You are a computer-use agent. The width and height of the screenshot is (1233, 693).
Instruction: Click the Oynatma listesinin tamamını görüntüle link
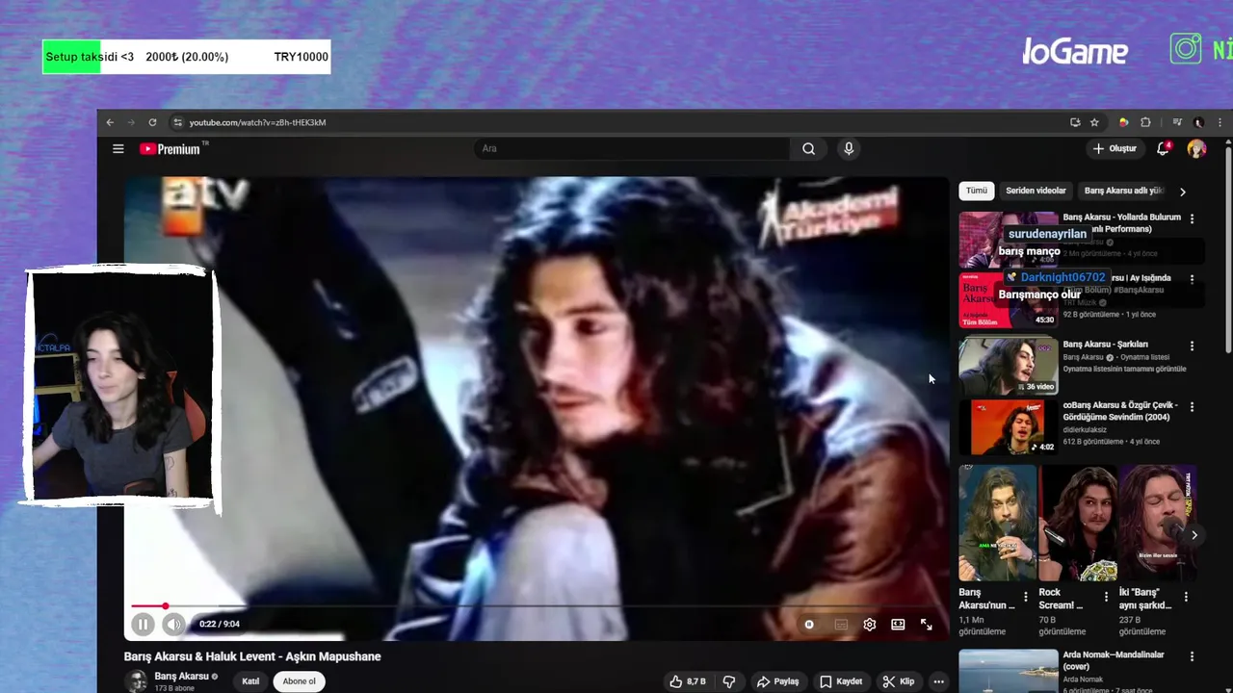[1124, 369]
